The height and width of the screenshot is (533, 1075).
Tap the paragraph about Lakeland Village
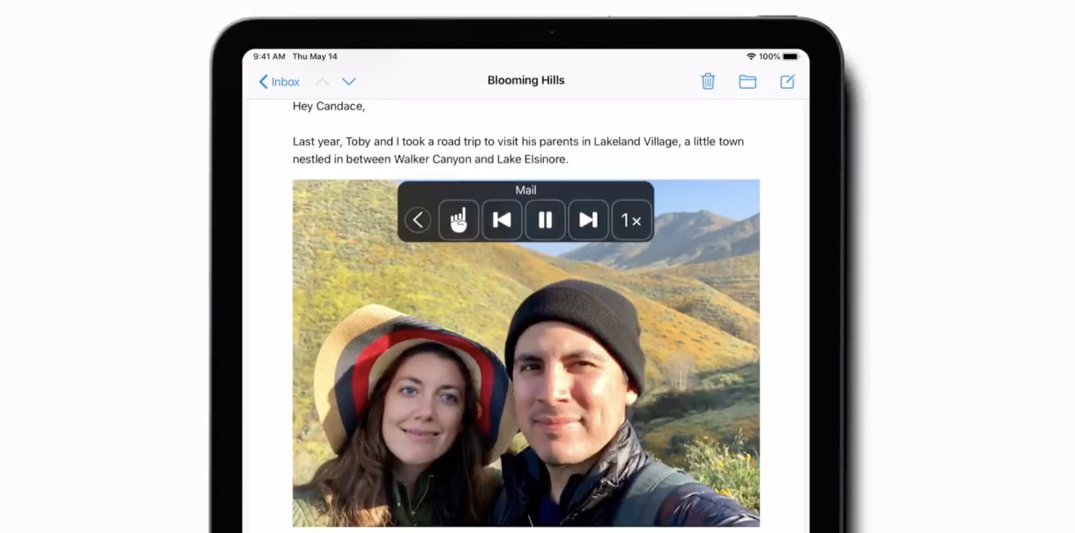click(x=517, y=150)
